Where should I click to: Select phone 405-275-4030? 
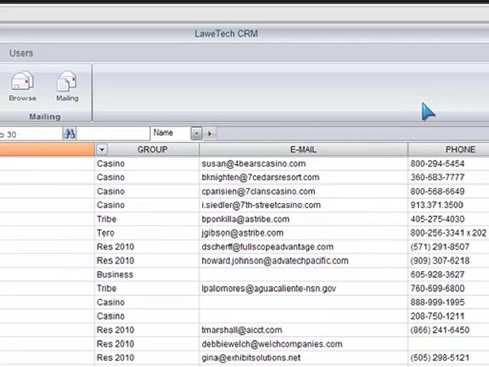[x=437, y=219]
